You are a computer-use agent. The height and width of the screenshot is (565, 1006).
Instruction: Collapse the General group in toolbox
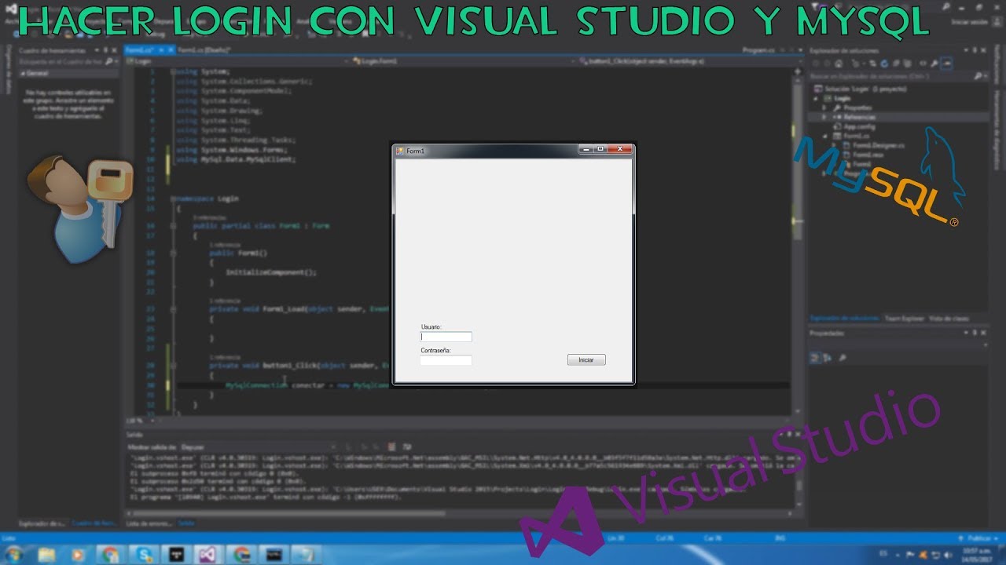23,72
